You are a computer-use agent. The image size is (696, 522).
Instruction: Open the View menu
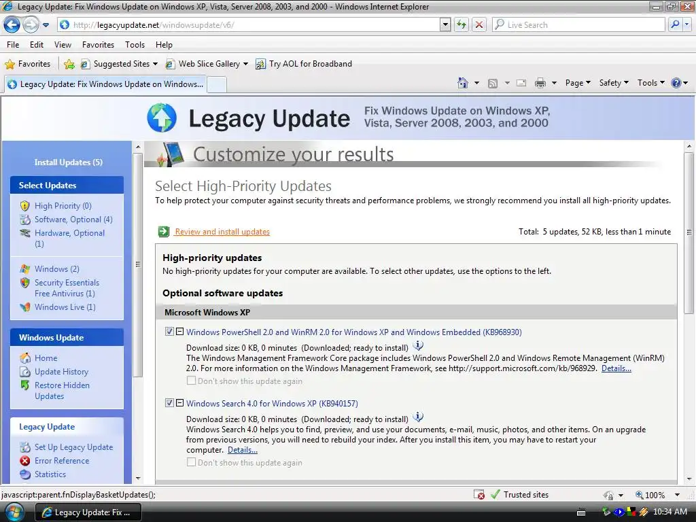tap(63, 45)
